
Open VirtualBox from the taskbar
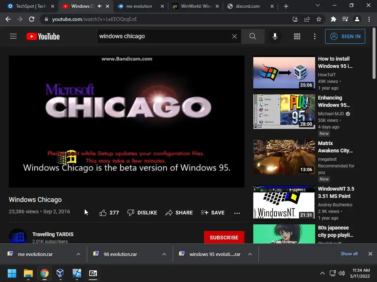pos(60,273)
